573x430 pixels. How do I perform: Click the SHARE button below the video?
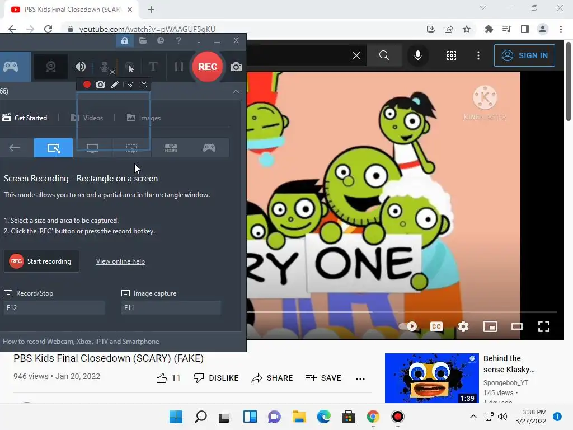pos(273,378)
